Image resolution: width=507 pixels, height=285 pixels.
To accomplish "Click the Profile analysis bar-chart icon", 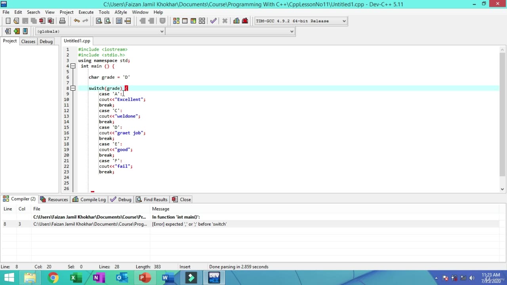I will tap(236, 21).
